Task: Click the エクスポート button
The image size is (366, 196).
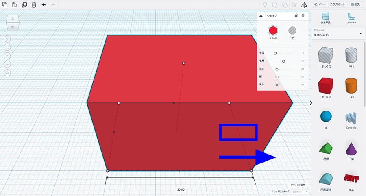Action: [338, 4]
